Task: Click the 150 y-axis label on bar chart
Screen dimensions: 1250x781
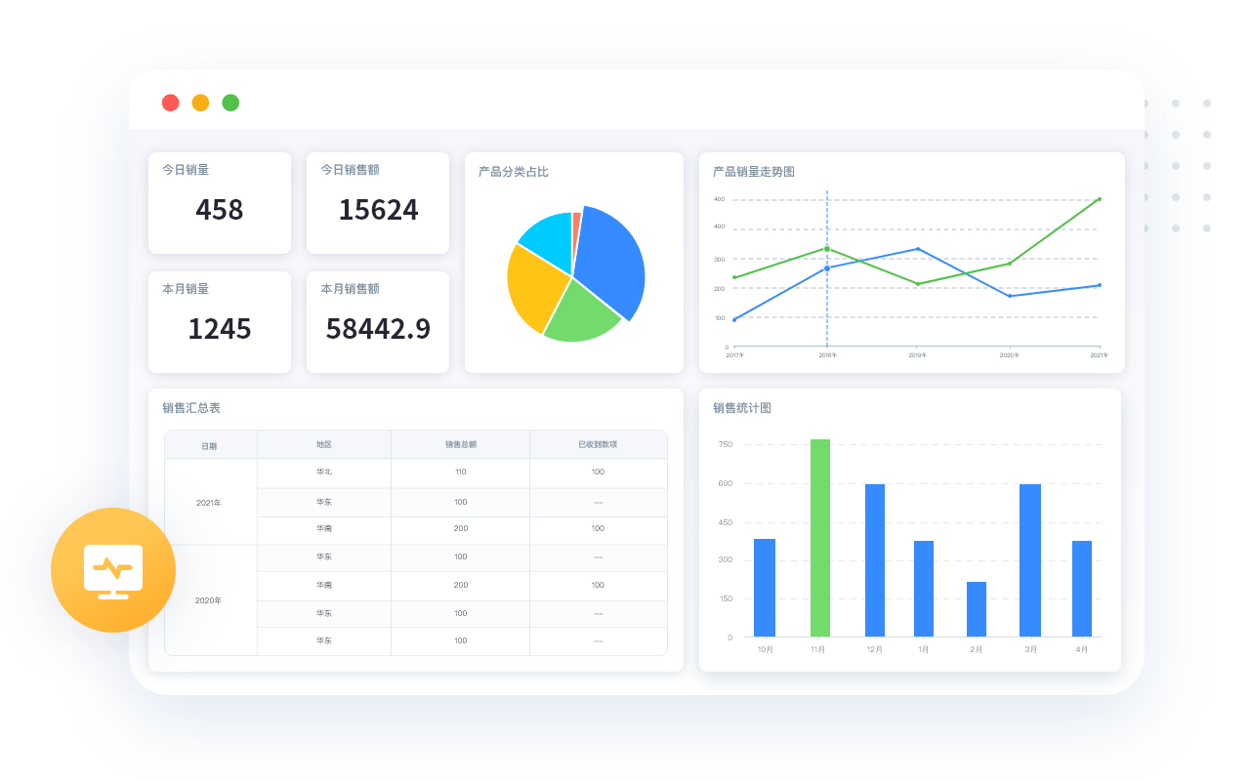Action: (x=726, y=598)
